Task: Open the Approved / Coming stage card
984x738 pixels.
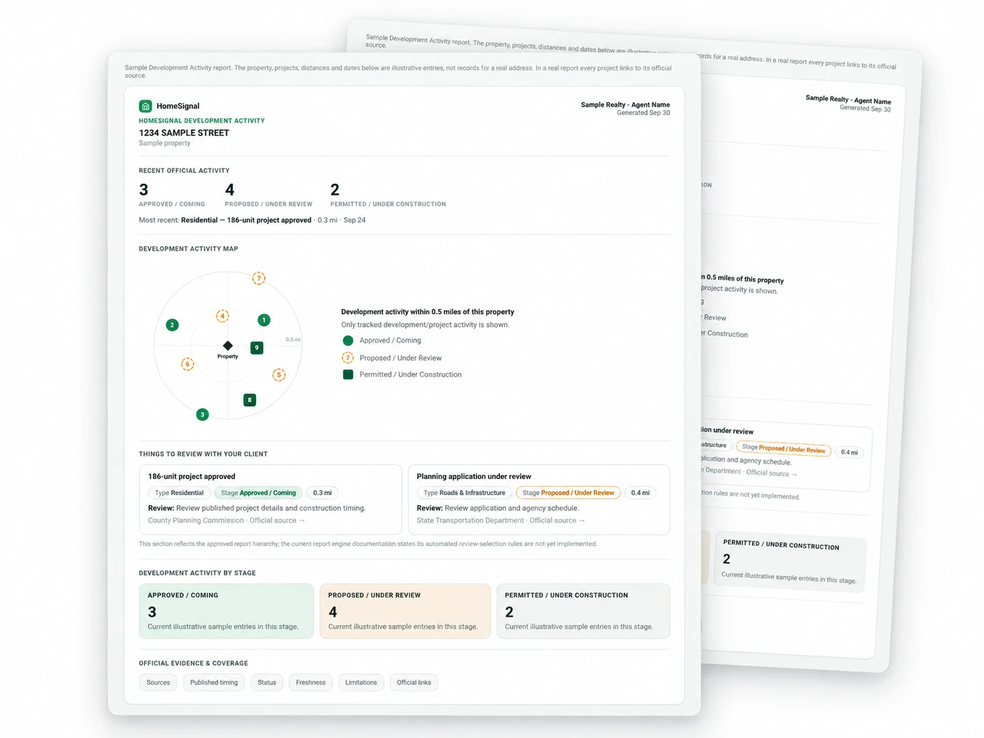Action: [226, 611]
